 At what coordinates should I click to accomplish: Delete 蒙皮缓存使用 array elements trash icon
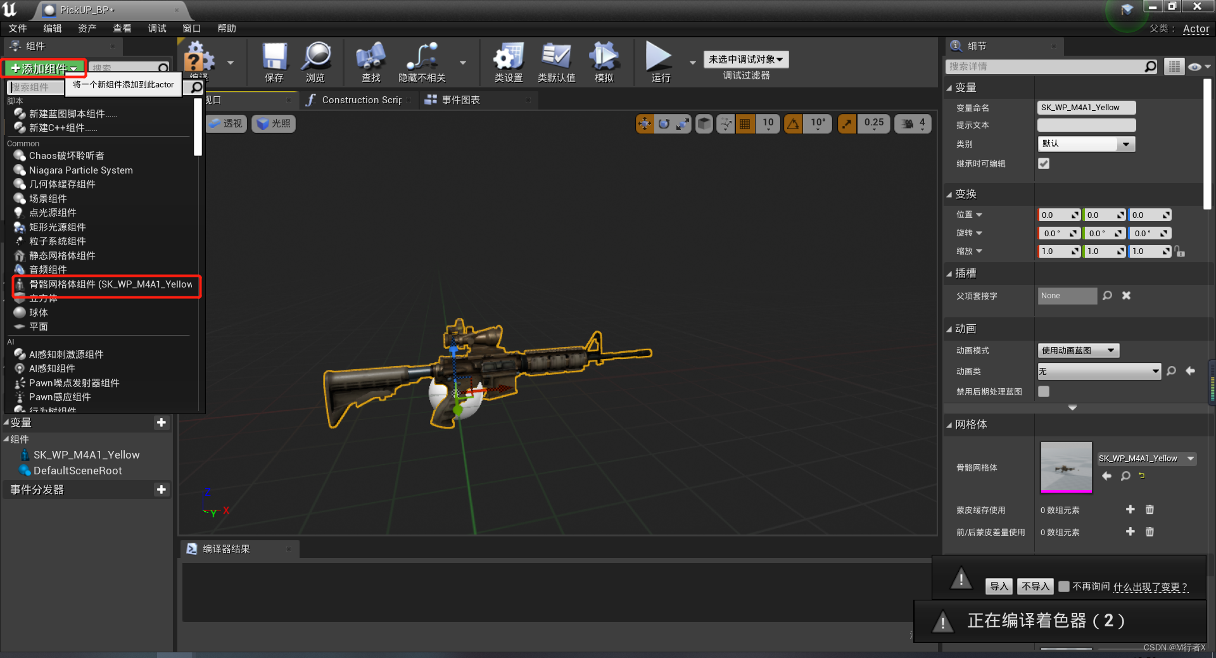pos(1149,510)
